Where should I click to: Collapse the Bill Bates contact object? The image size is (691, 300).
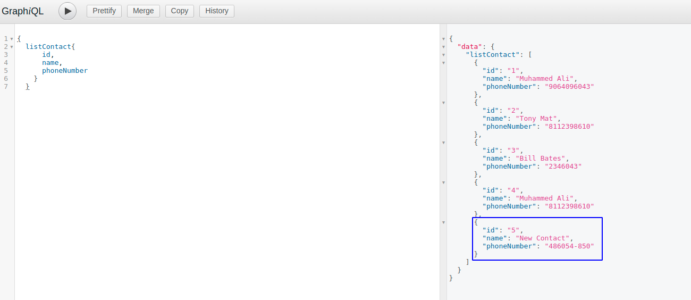coord(443,143)
